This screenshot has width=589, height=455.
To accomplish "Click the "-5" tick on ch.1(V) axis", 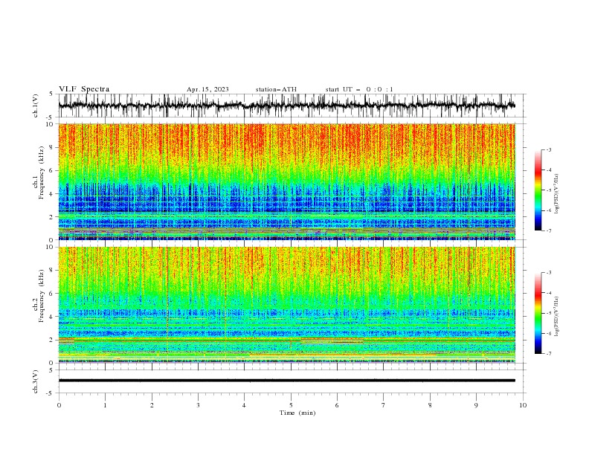I will [51, 117].
